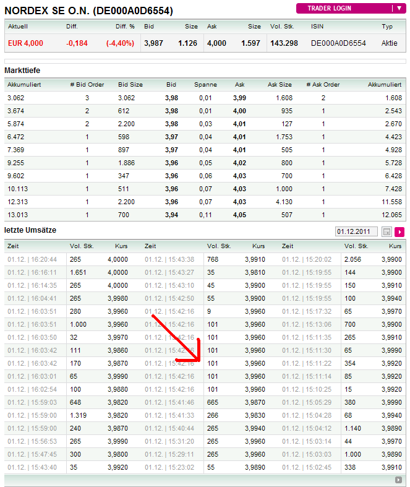Select accumulated bid value 3.062
This screenshot has width=410, height=487.
tap(16, 98)
